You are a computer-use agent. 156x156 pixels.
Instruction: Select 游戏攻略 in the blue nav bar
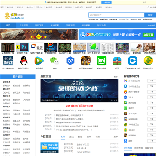(x=101, y=25)
